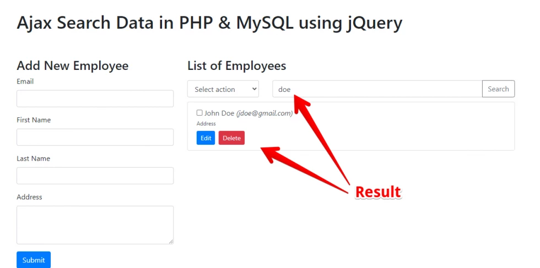Click the 'Last Name' field label
Viewport: 540px width, 268px height.
pyautogui.click(x=33, y=158)
